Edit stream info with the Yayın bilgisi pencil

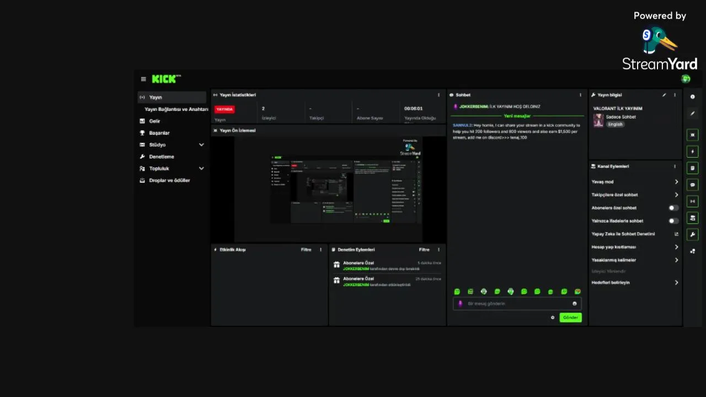pos(664,95)
